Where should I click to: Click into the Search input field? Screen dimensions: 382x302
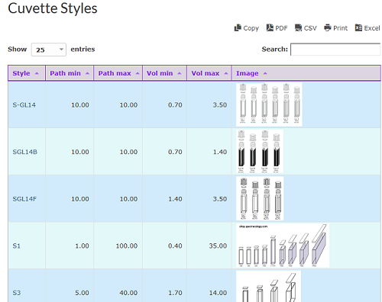(x=335, y=49)
